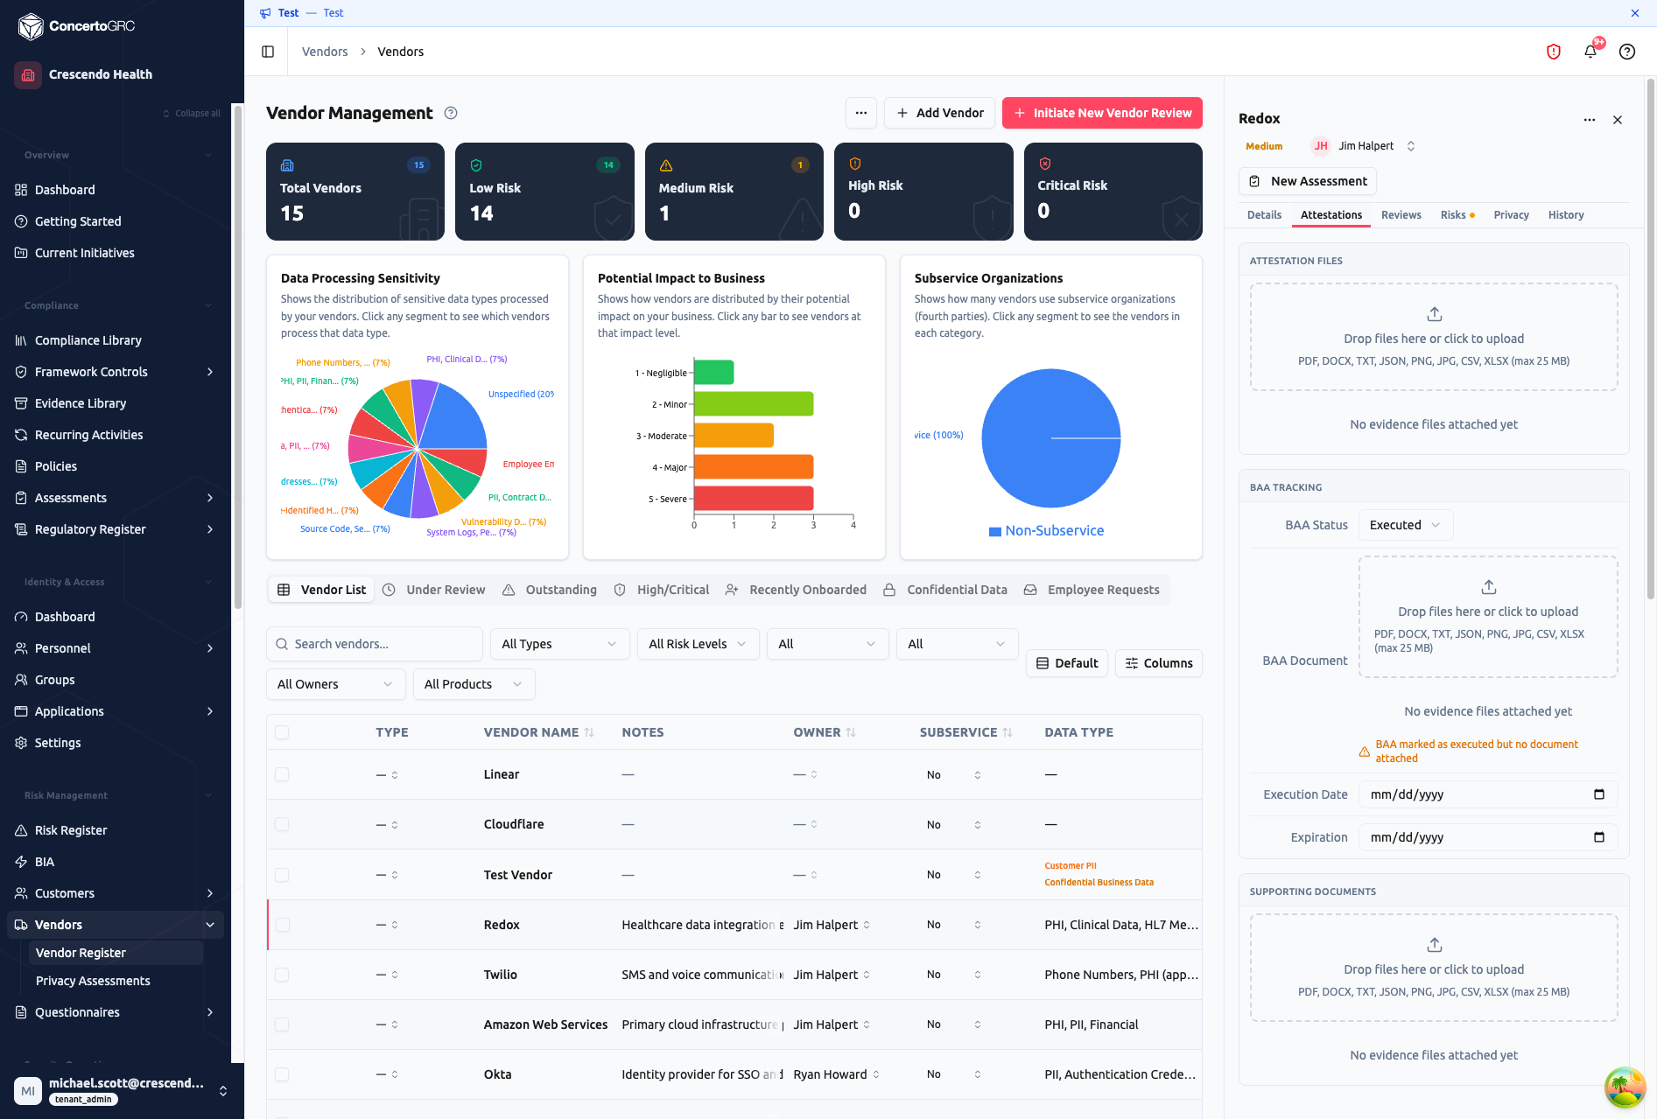Open the All Risk Levels dropdown
Image resolution: width=1657 pixels, height=1119 pixels.
coord(698,644)
